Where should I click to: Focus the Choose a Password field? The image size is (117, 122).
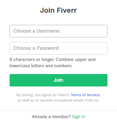click(59, 48)
